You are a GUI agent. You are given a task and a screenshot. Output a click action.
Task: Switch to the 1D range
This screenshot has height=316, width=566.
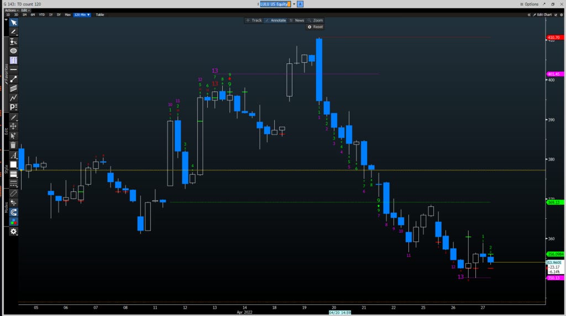pos(8,15)
